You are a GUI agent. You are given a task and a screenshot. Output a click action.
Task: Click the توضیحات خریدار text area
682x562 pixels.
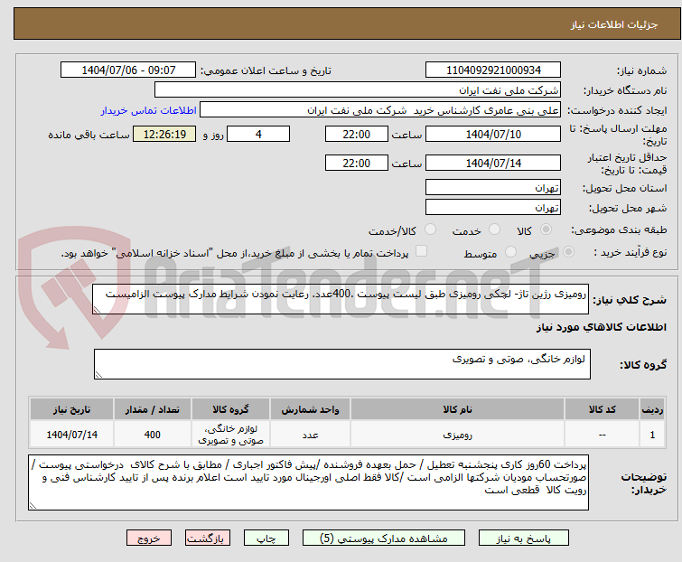[x=308, y=482]
